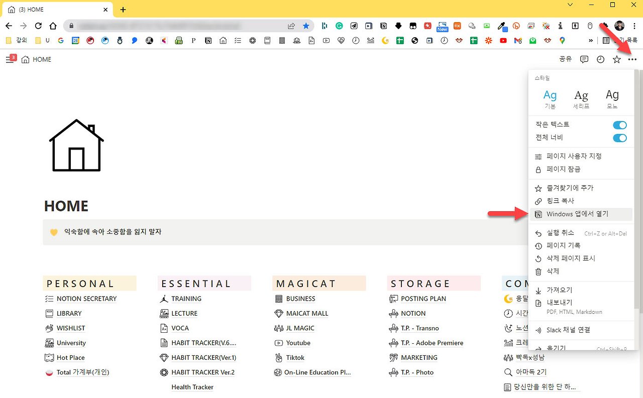The width and height of the screenshot is (643, 398).
Task: Click the browser back arrow
Action: point(9,26)
